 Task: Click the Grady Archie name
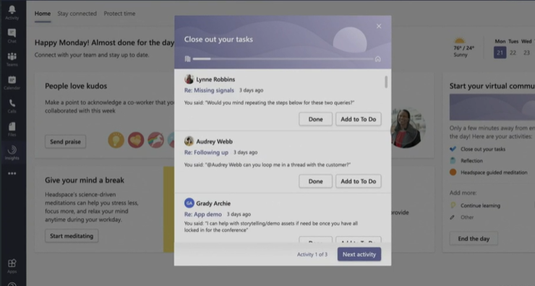pyautogui.click(x=213, y=203)
